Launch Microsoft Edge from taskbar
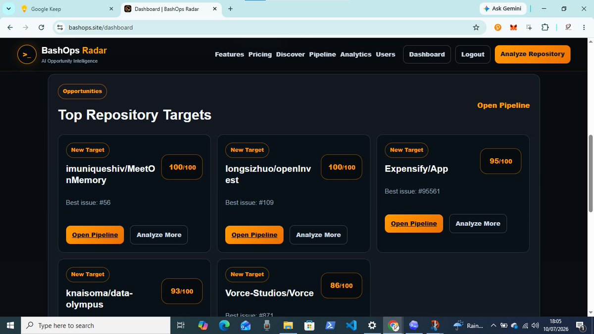The width and height of the screenshot is (594, 334). pos(224,325)
